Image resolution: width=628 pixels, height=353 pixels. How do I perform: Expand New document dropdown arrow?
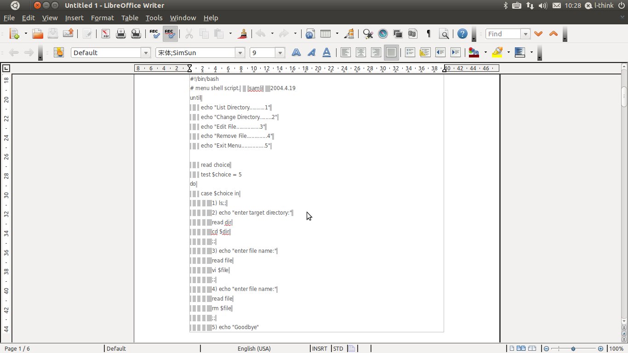26,34
